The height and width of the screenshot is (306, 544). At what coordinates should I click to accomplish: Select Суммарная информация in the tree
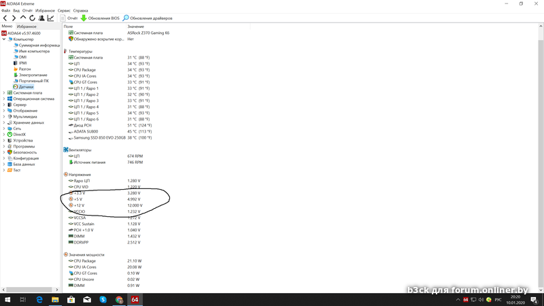point(37,45)
